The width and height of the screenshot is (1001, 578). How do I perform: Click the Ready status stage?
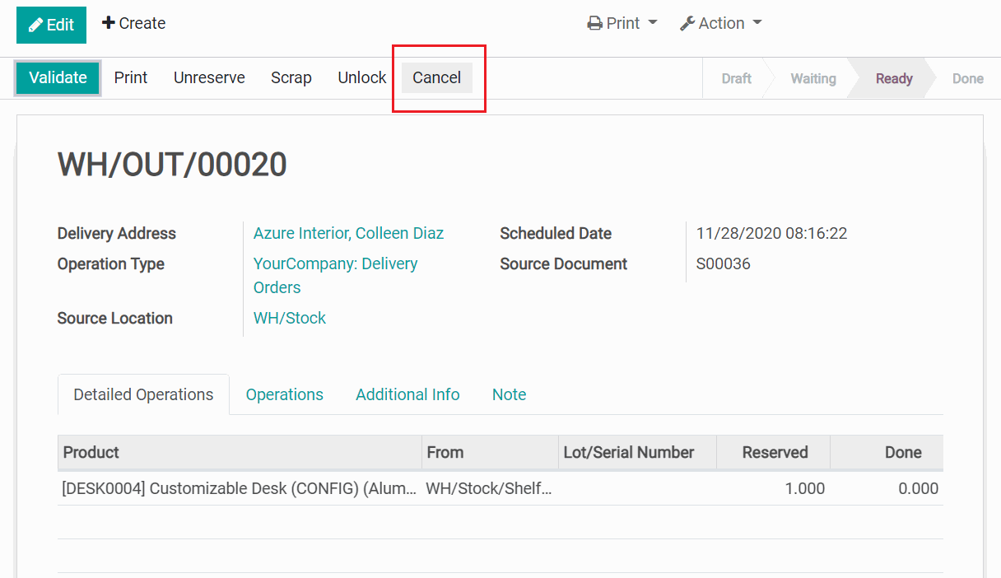point(893,78)
